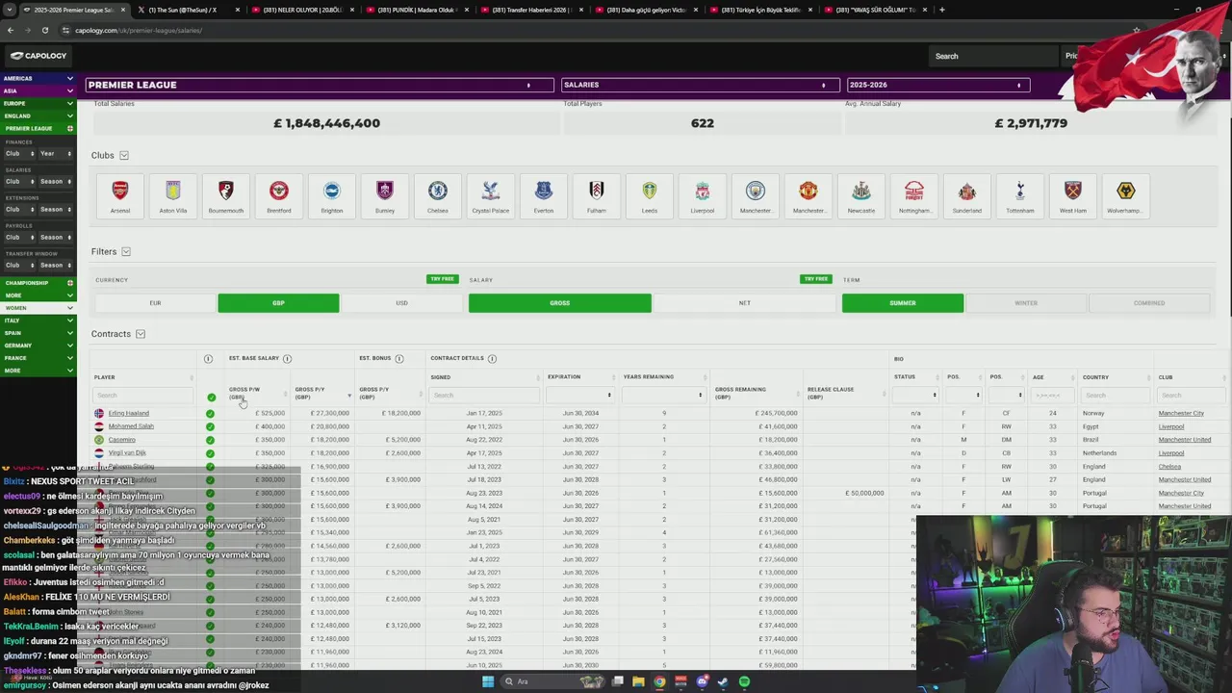The height and width of the screenshot is (693, 1232).
Task: Open the Arsenal club card
Action: (119, 196)
